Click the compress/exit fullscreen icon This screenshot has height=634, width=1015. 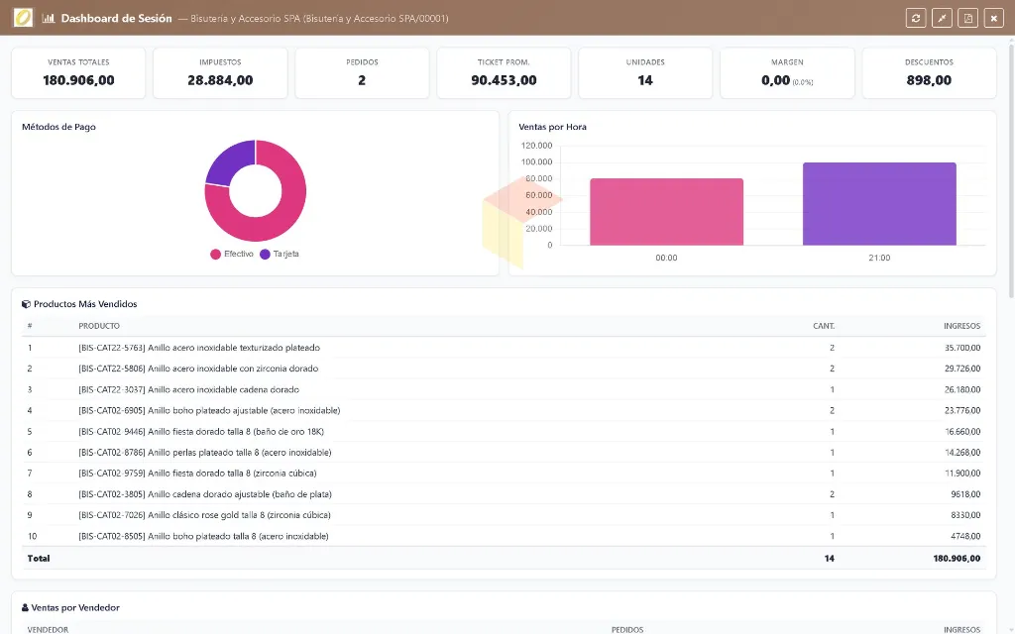[x=942, y=18]
